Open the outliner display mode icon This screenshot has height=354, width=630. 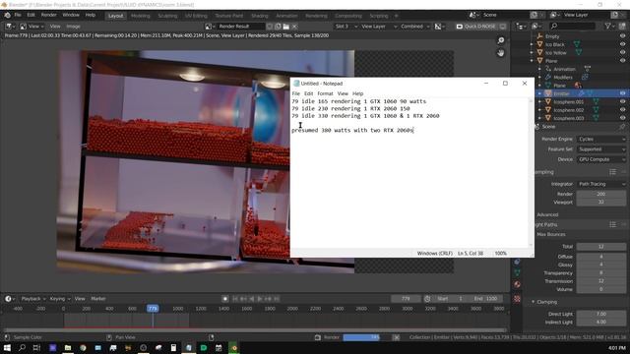536,27
